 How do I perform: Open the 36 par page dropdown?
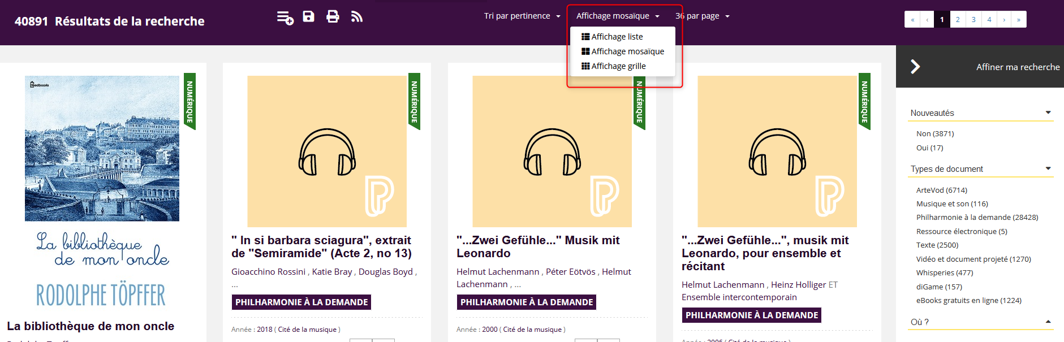(702, 16)
